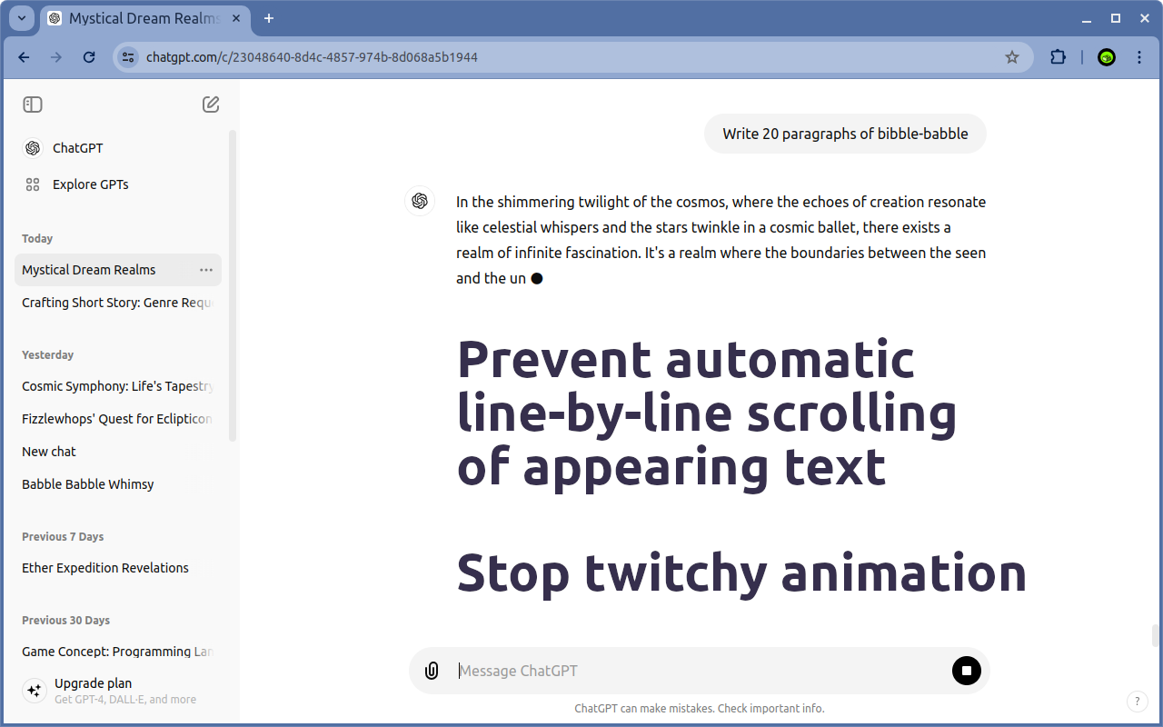Open the Game Concept: Programming chat
This screenshot has width=1163, height=727.
coord(118,652)
